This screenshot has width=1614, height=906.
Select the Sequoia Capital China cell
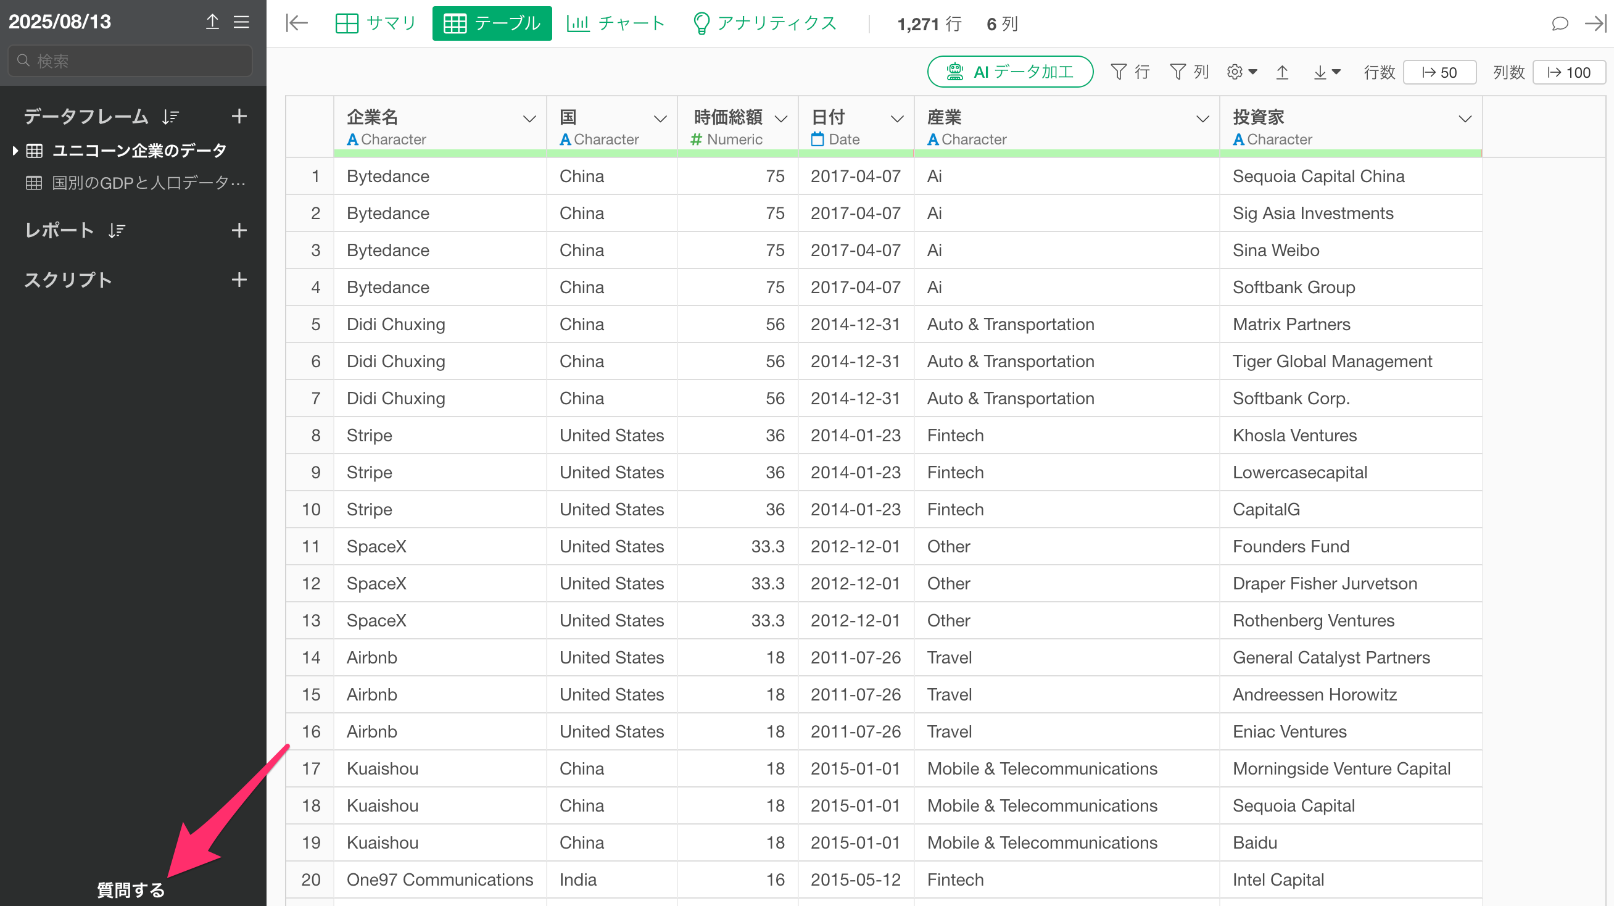pyautogui.click(x=1351, y=176)
